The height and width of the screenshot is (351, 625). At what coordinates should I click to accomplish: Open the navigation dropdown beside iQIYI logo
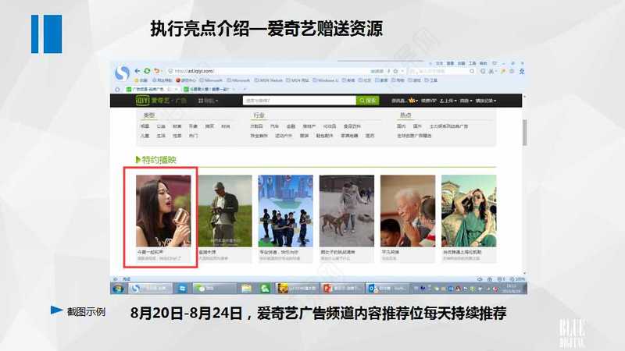click(x=208, y=101)
